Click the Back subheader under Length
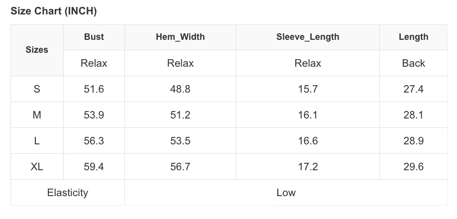This screenshot has width=457, height=219. point(414,63)
